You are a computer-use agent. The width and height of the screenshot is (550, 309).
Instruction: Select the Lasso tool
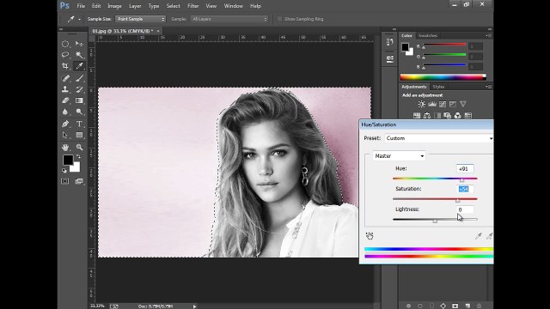65,55
